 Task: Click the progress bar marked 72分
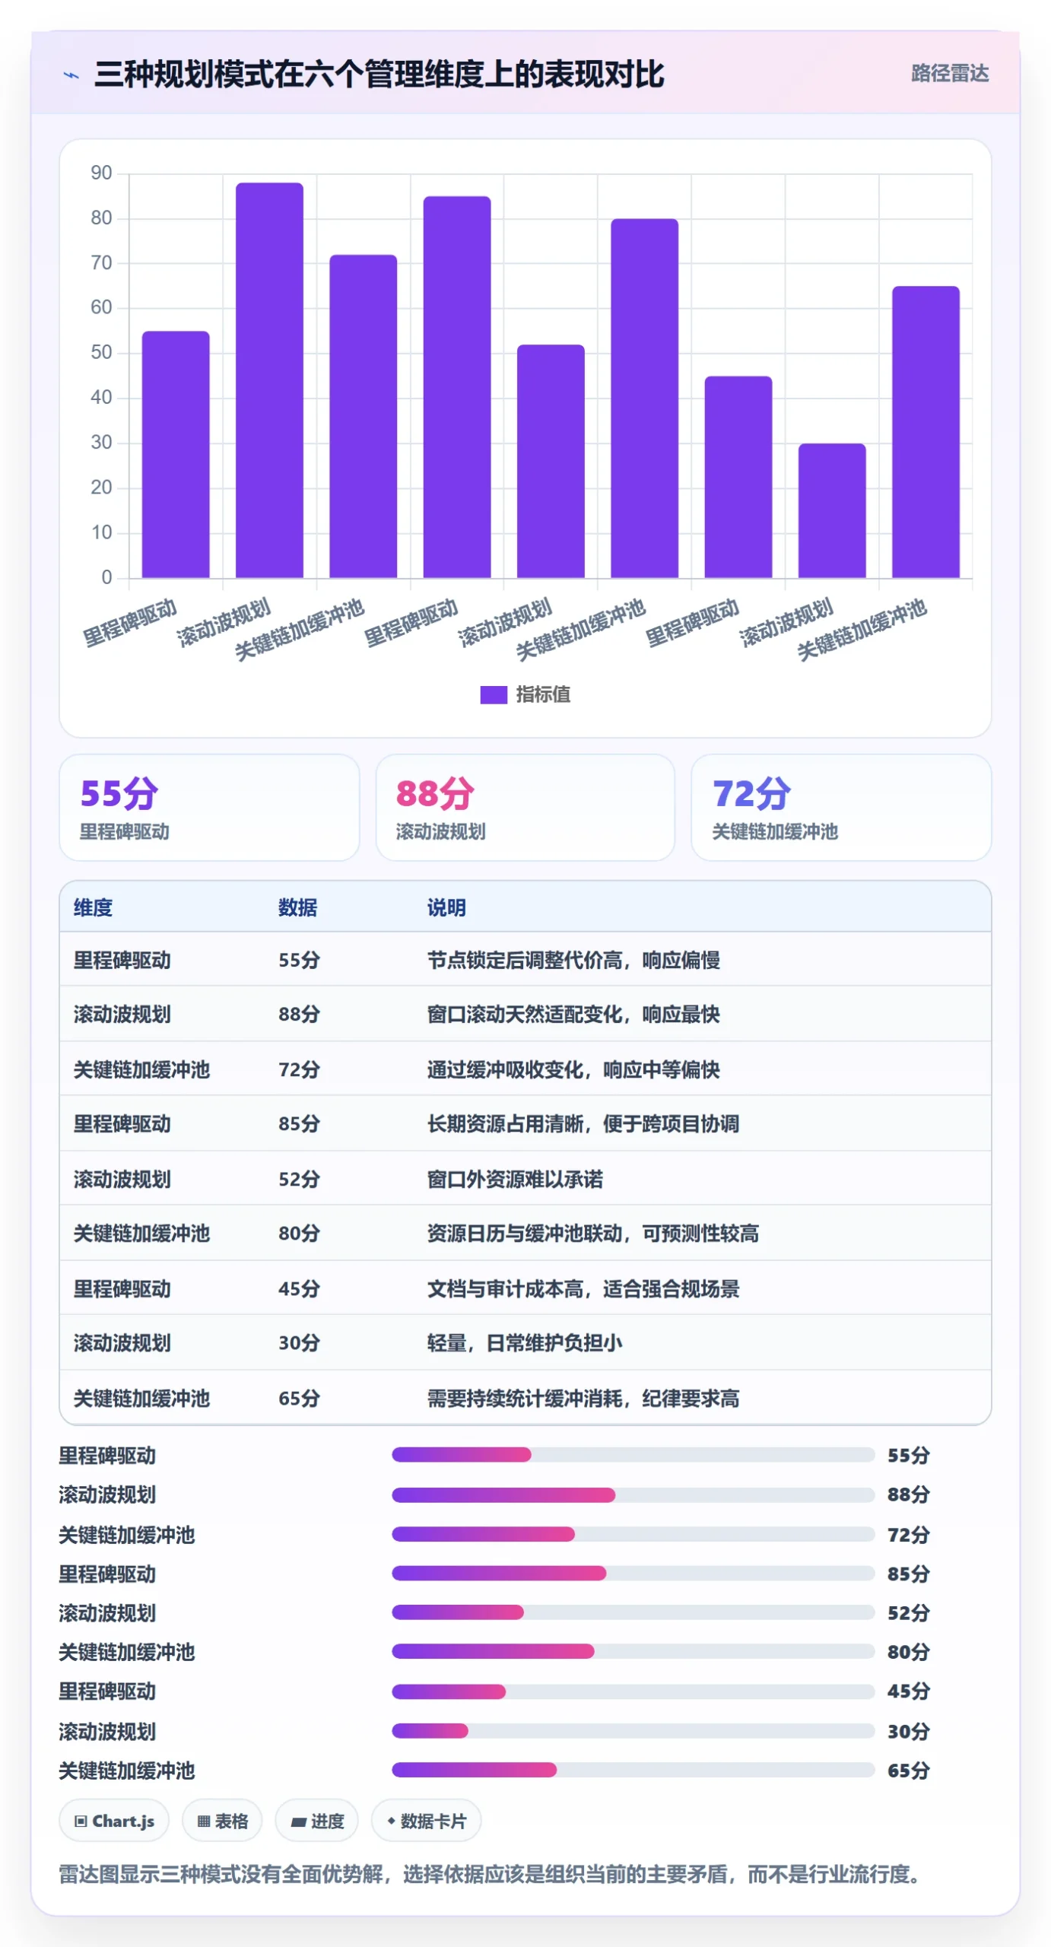click(x=633, y=1534)
